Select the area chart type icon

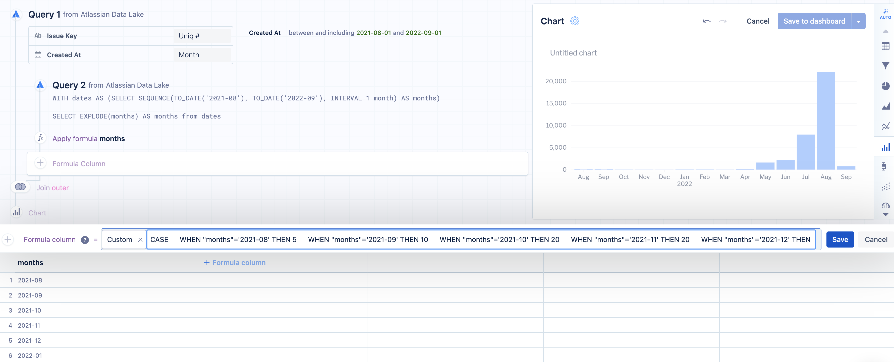coord(885,106)
